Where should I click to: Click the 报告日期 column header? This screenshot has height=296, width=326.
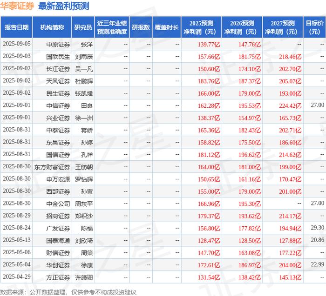click(16, 27)
